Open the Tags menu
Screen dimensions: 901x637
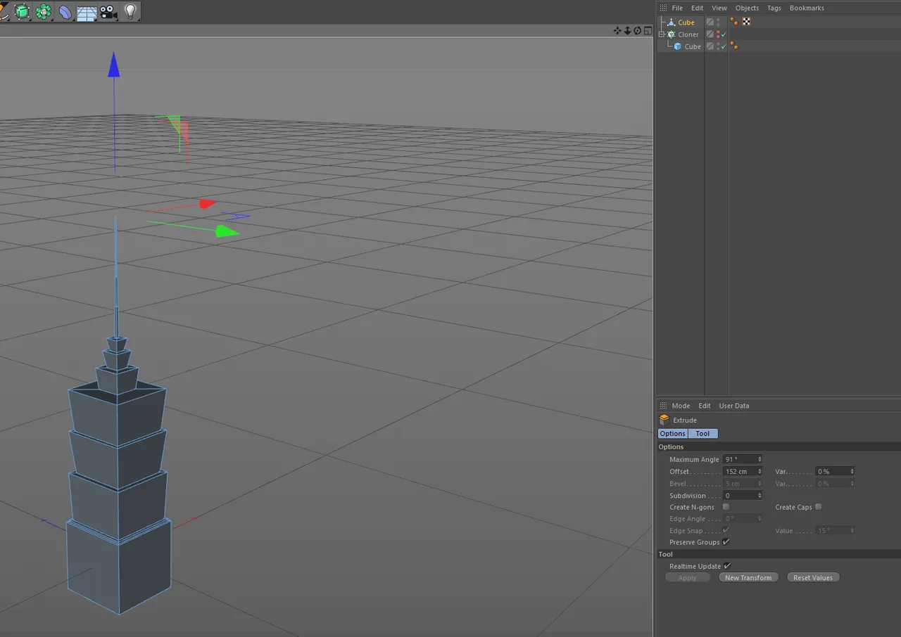point(774,8)
